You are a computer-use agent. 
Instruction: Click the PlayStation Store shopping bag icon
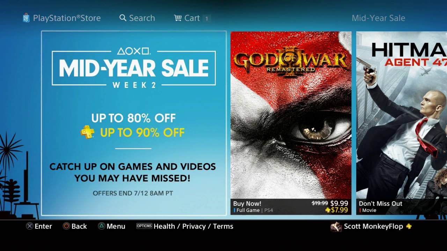[x=26, y=18]
